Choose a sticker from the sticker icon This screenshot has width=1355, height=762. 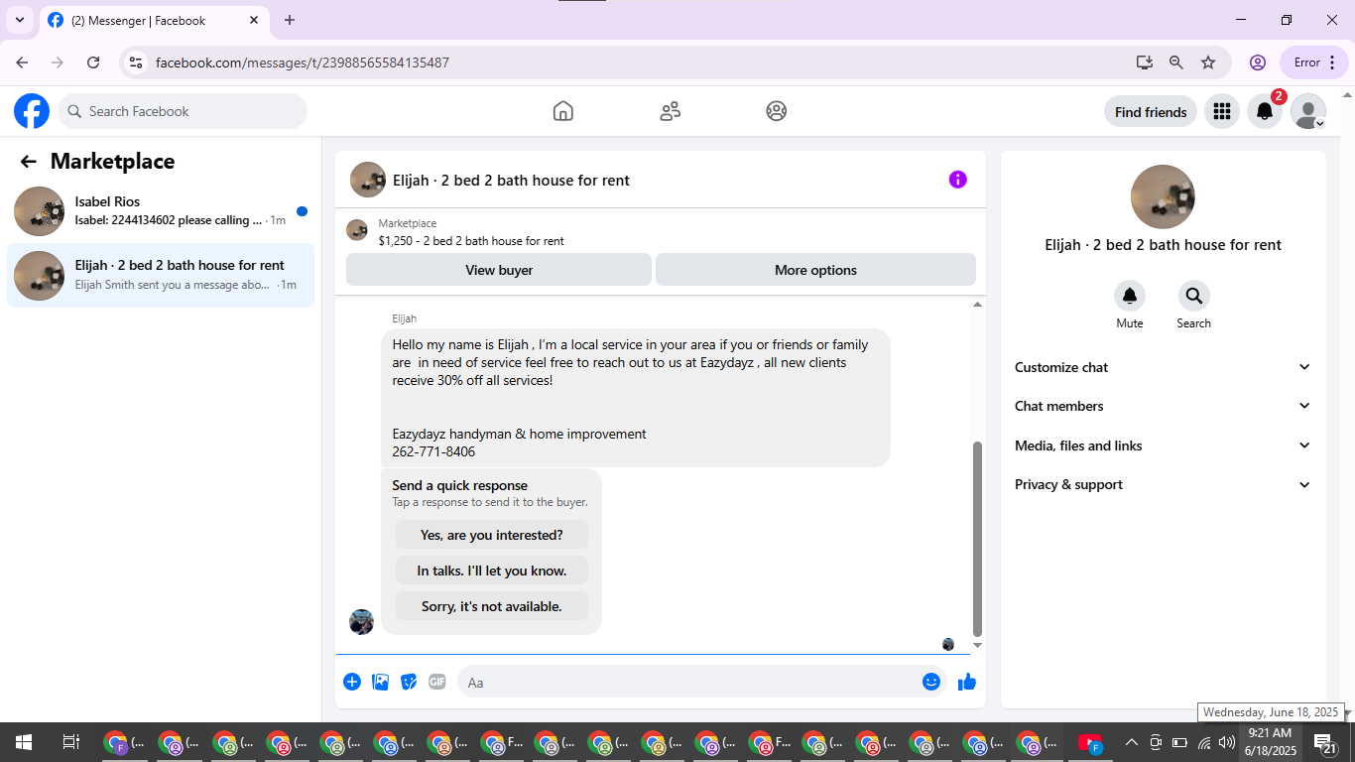click(x=409, y=682)
